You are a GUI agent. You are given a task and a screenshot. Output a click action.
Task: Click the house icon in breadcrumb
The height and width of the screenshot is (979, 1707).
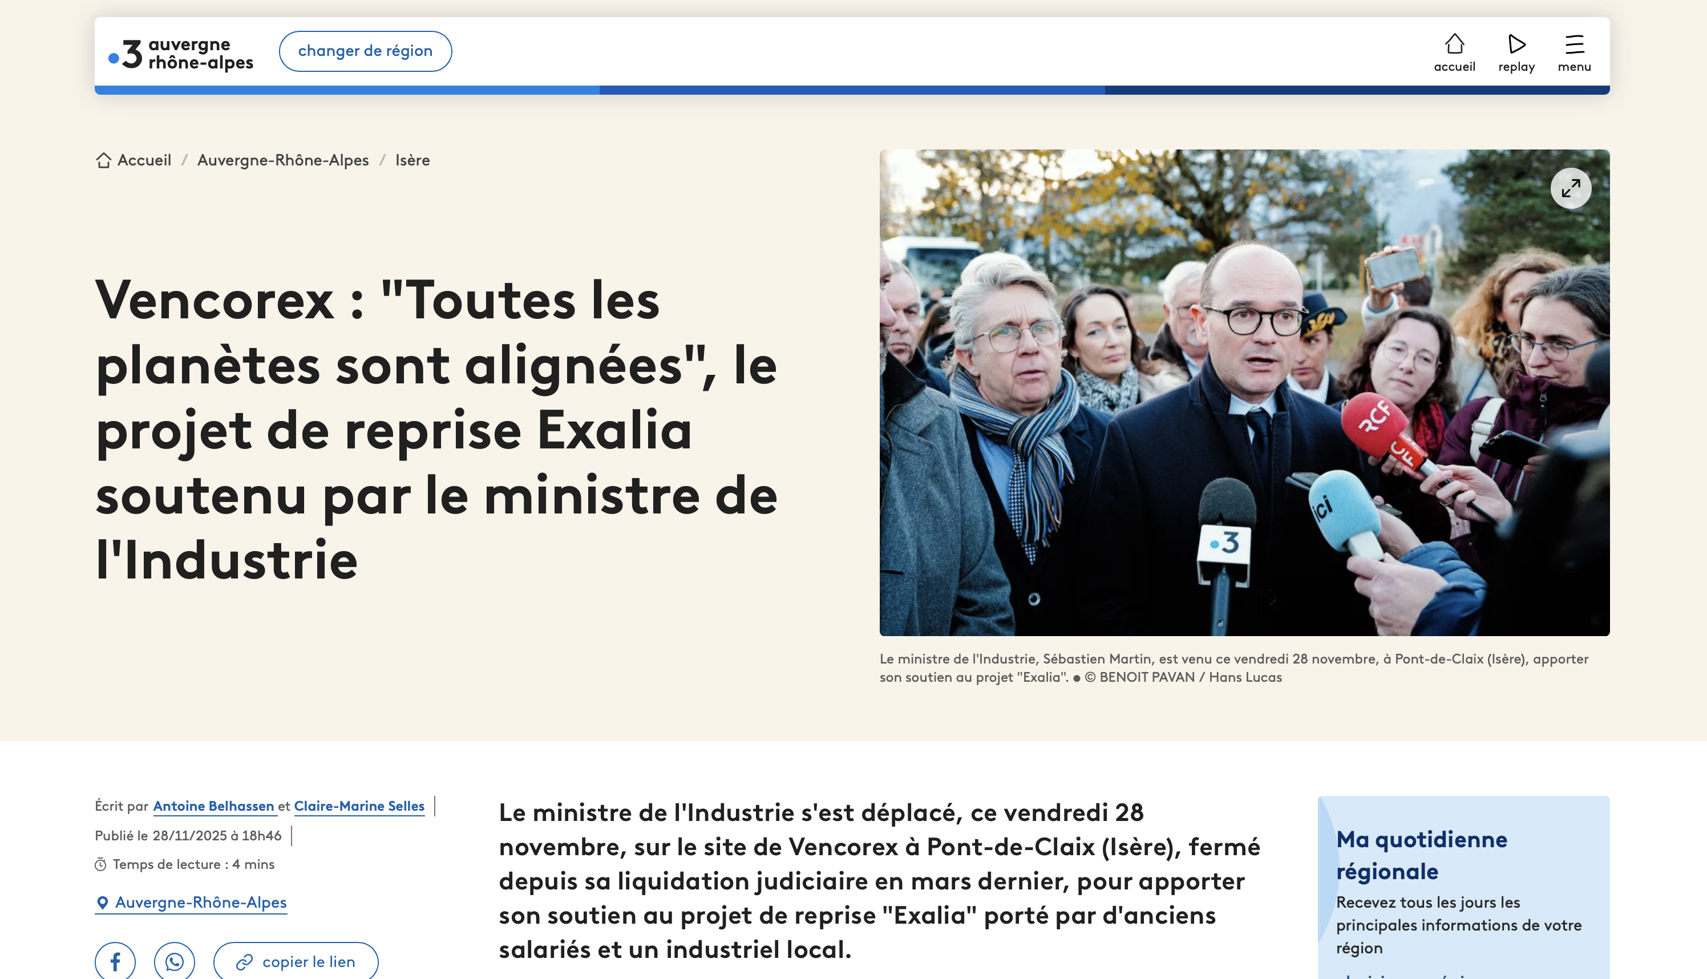click(x=103, y=160)
